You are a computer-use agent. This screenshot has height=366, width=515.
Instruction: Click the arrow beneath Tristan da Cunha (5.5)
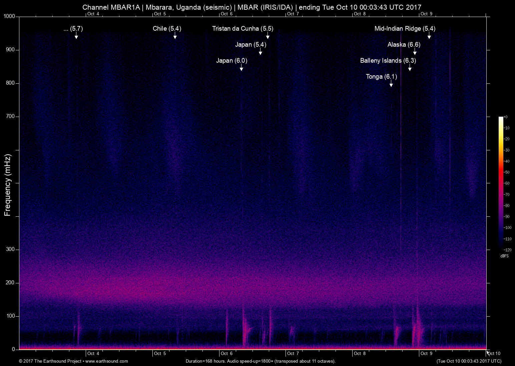coord(268,36)
